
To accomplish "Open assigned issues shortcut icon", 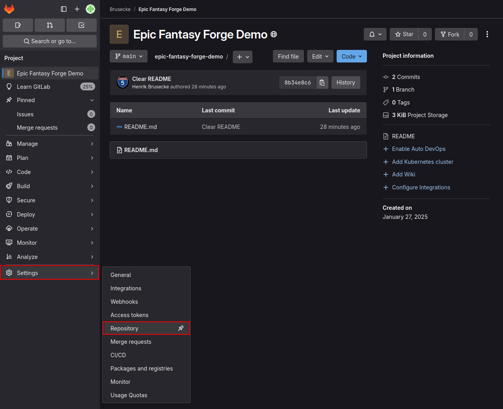I will coord(18,25).
